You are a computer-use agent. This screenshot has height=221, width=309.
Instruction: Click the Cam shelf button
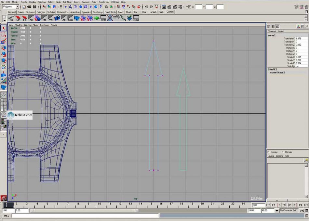click(70, 18)
